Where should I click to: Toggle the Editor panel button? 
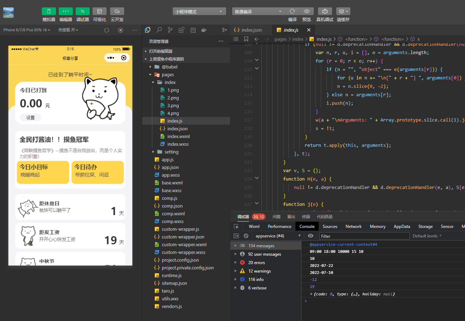point(65,12)
